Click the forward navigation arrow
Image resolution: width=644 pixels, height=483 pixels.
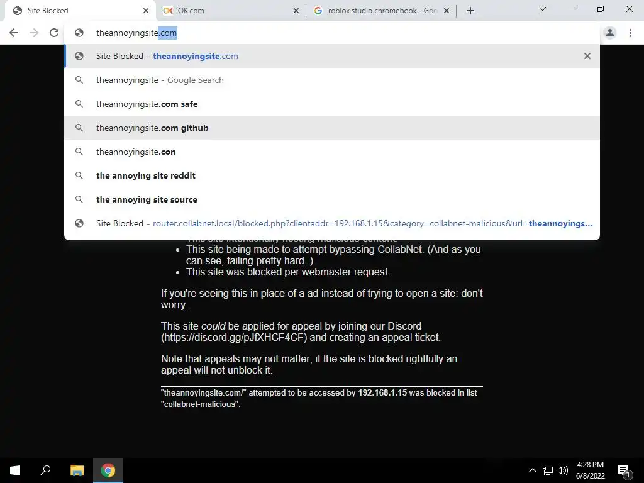coord(34,33)
